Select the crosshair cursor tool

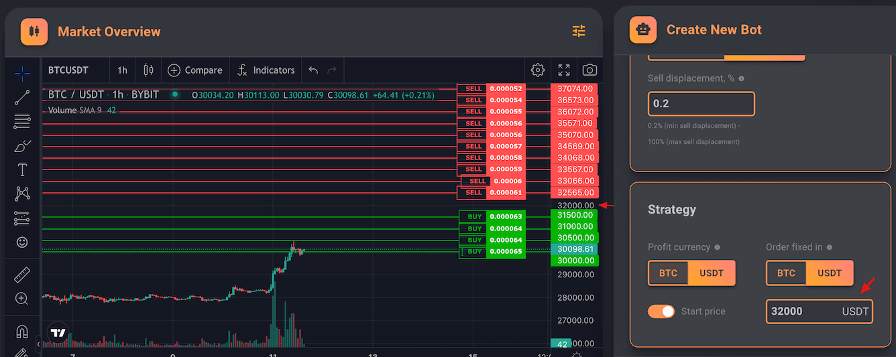(22, 73)
